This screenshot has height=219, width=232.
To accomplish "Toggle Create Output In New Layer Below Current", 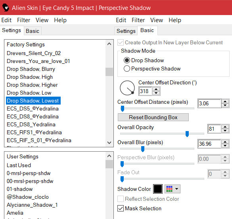I will tap(121, 42).
